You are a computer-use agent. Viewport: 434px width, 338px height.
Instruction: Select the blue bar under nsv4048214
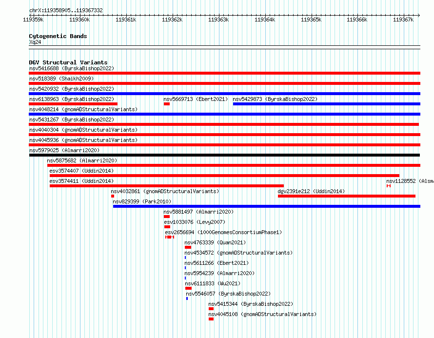[x=224, y=114]
